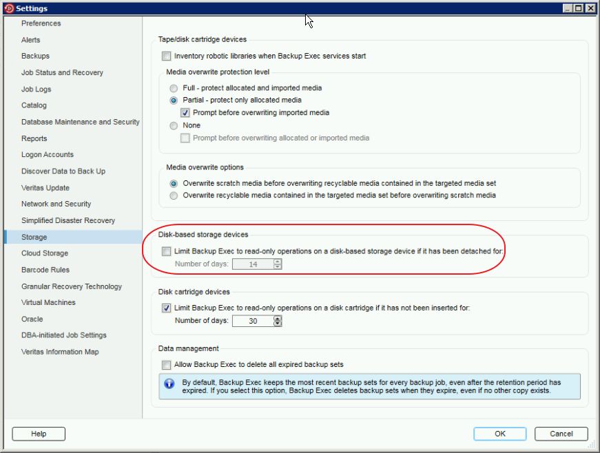Select Veritas Information Map
The width and height of the screenshot is (600, 453).
point(60,352)
